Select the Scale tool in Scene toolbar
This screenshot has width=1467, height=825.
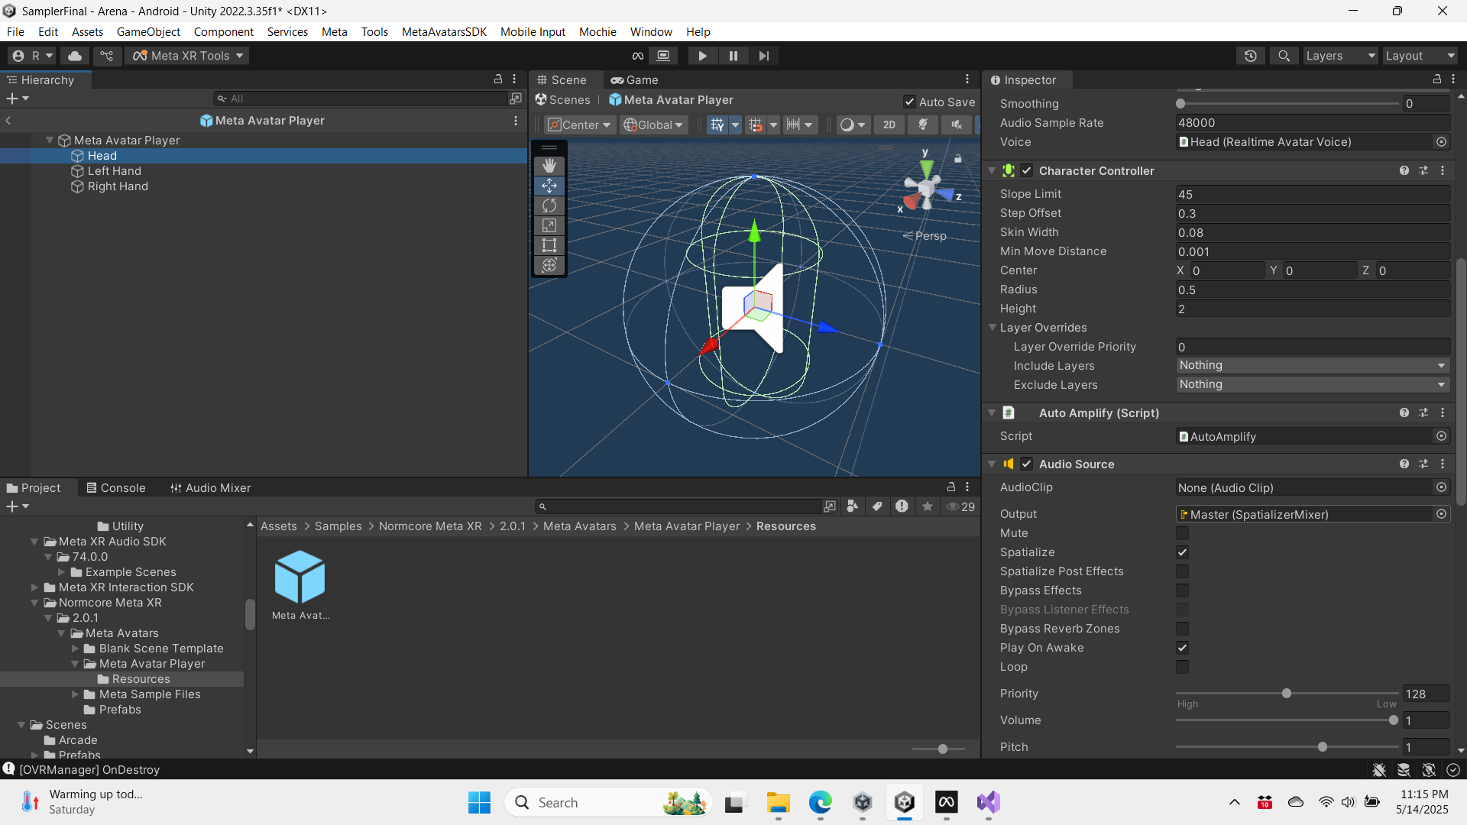pyautogui.click(x=549, y=225)
